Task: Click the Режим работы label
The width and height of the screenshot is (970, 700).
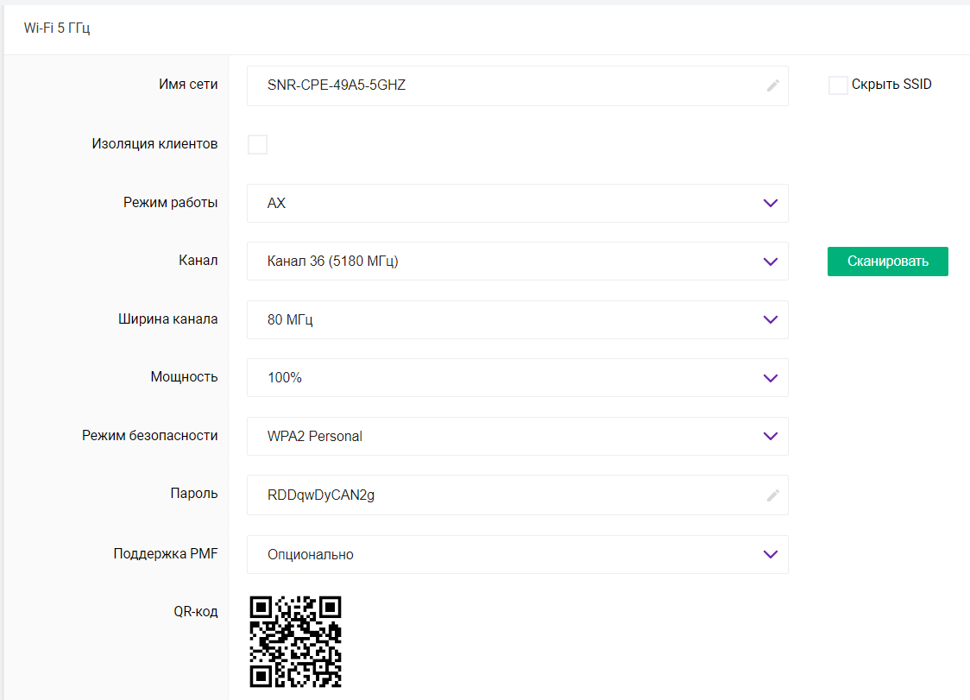Action: coord(170,202)
